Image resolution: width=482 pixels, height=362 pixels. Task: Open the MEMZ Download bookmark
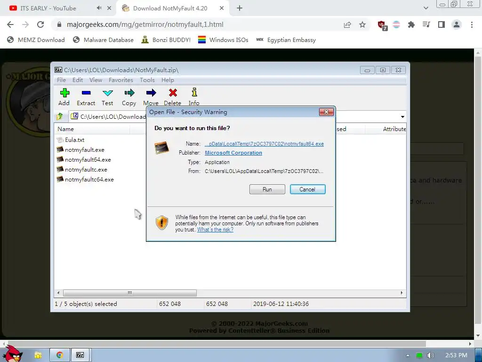[36, 40]
